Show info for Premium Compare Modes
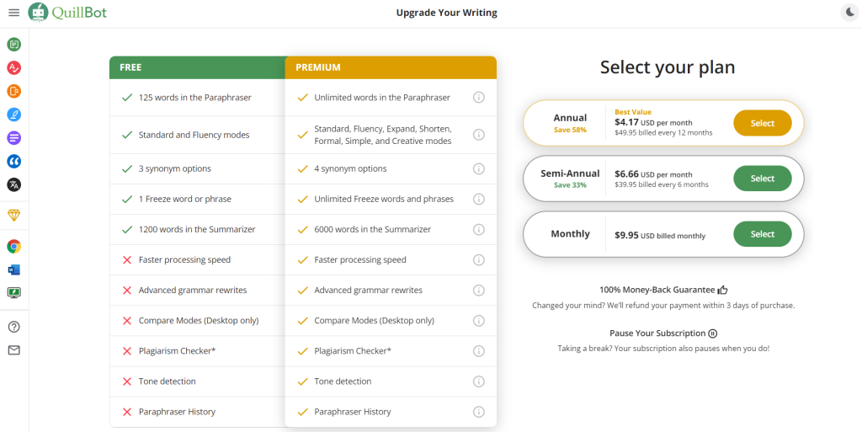The image size is (862, 432). pyautogui.click(x=479, y=321)
